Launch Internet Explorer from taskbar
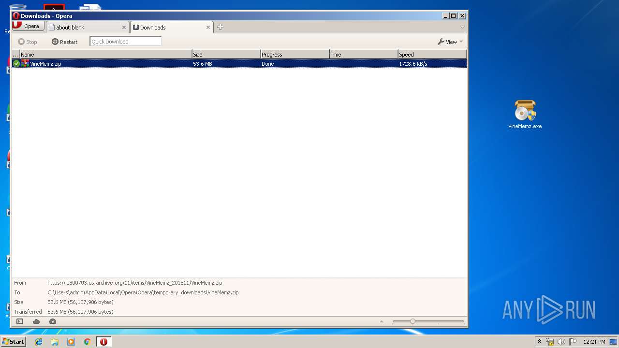This screenshot has width=619, height=348. pyautogui.click(x=39, y=342)
